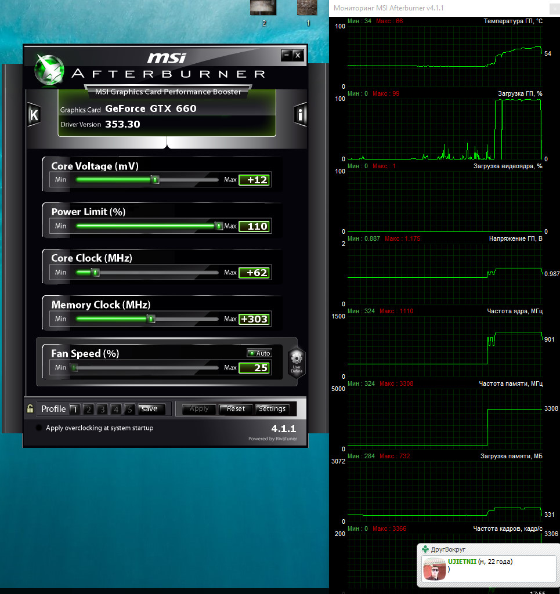
Task: Open the Kombustor K side button
Action: (x=34, y=115)
